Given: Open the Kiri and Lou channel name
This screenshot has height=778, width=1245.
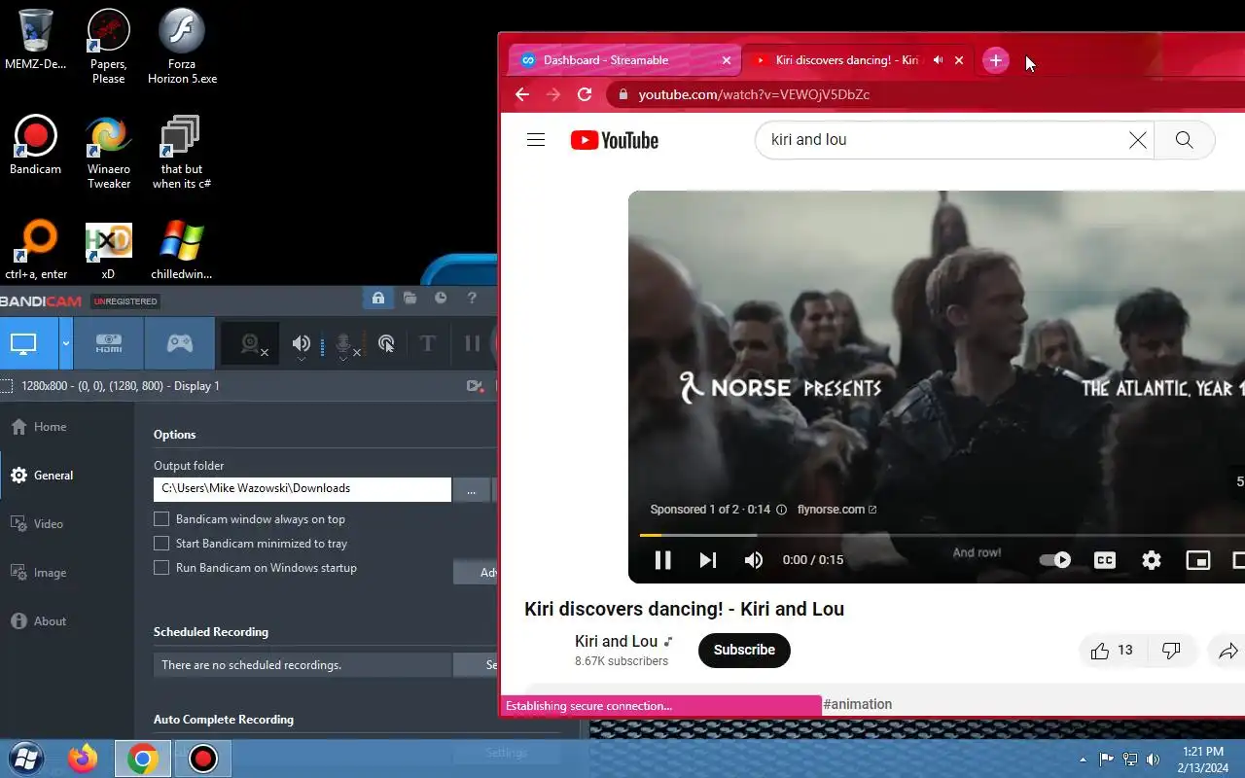Looking at the screenshot, I should click(616, 642).
